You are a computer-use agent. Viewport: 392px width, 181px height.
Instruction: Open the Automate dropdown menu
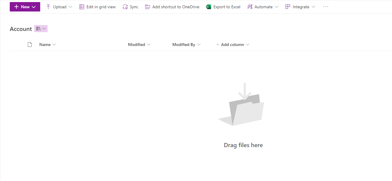pyautogui.click(x=277, y=6)
